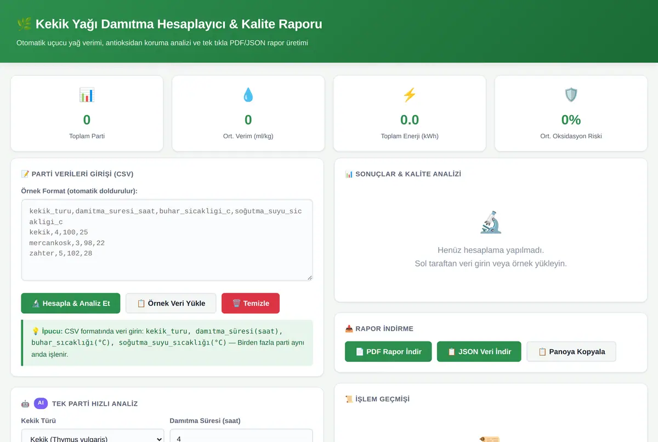Screen dimensions: 658x442
Task: Click the inbox icon beside Rapor İndirme
Action: [349, 328]
